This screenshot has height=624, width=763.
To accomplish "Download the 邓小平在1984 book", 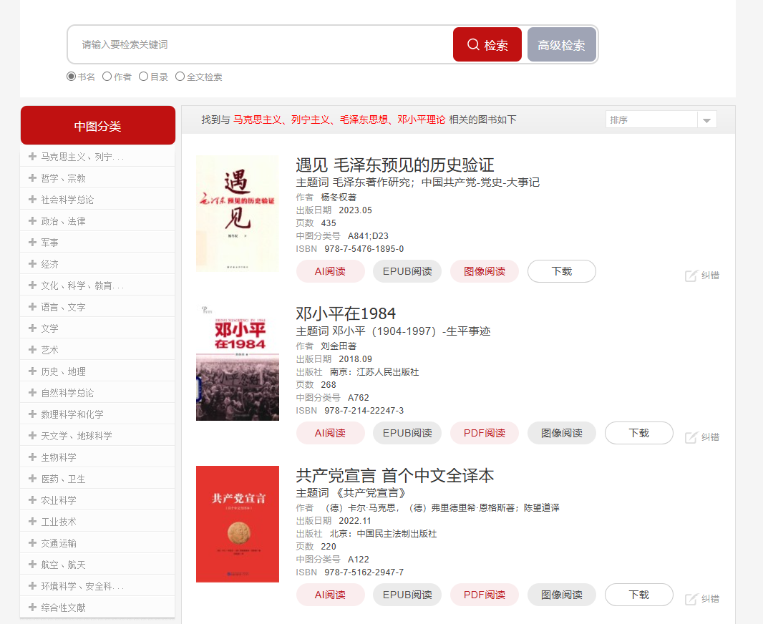I will 638,433.
